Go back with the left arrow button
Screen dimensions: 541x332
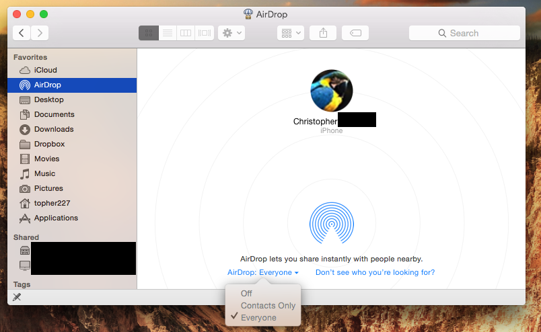(x=22, y=33)
